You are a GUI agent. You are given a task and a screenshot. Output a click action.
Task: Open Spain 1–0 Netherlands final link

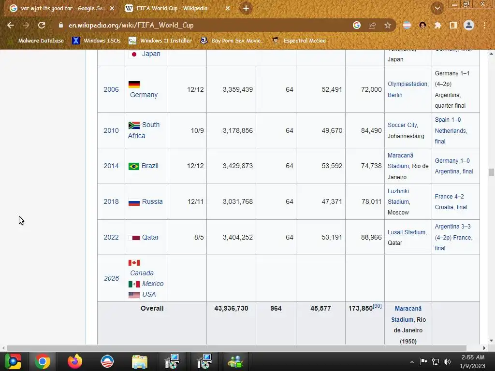pyautogui.click(x=451, y=130)
